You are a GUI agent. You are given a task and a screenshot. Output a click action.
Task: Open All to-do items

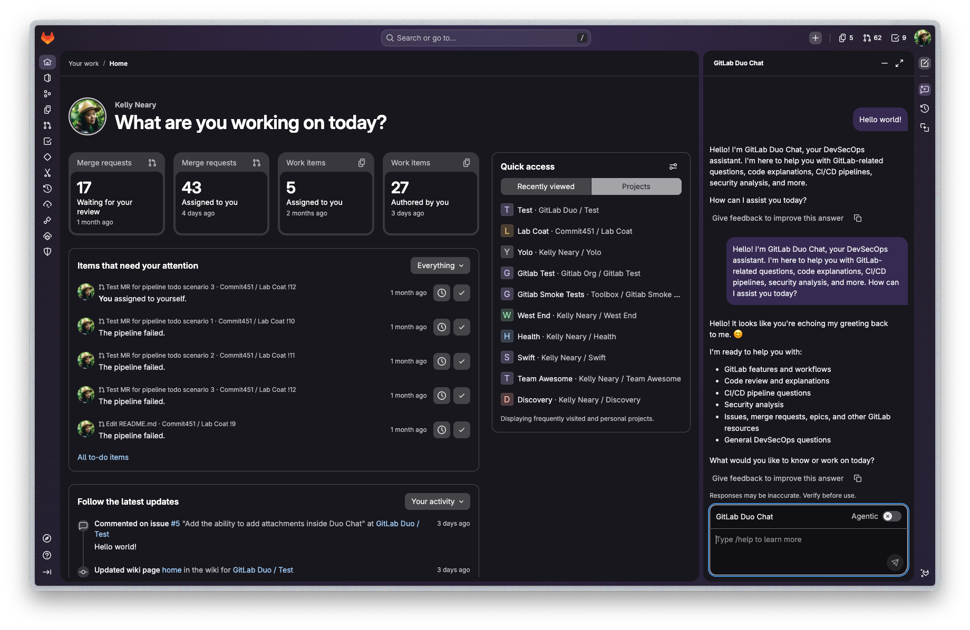click(103, 457)
